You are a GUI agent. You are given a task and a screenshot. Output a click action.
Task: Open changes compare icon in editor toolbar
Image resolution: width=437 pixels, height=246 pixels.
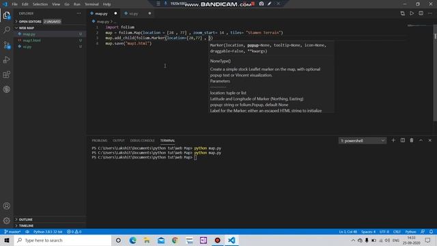[402, 14]
